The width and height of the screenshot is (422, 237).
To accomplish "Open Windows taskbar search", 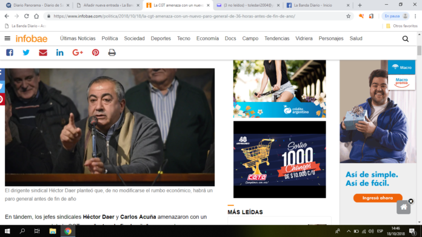I will click(22, 231).
